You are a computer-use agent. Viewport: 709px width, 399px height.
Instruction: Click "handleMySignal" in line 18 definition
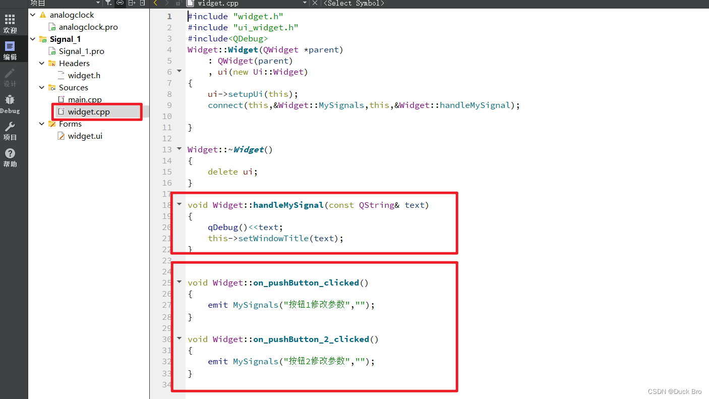(x=288, y=205)
